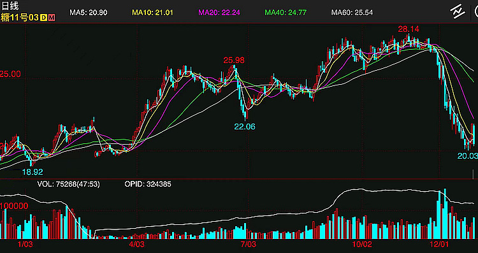The width and height of the screenshot is (478, 253).
Task: Select the 22.06 low price marker
Action: tap(245, 126)
